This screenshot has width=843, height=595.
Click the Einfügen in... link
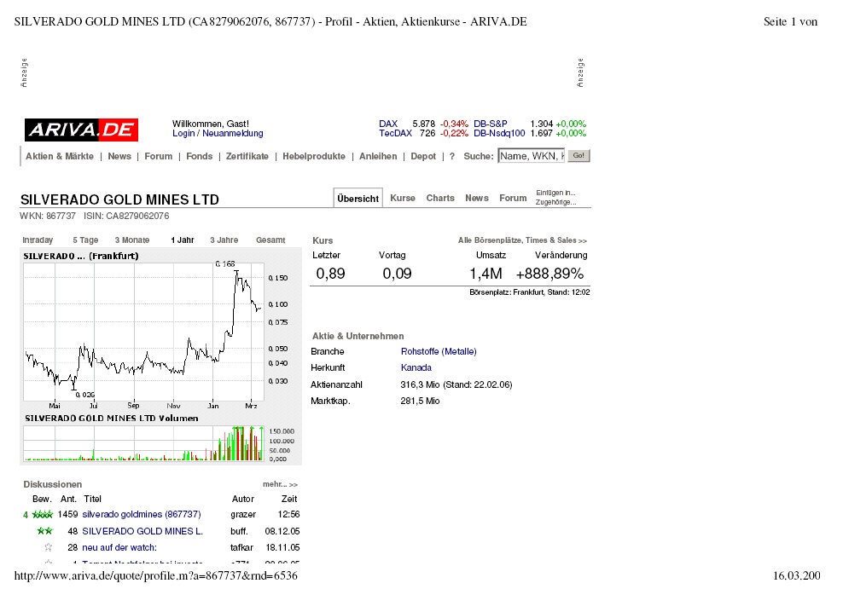(556, 193)
